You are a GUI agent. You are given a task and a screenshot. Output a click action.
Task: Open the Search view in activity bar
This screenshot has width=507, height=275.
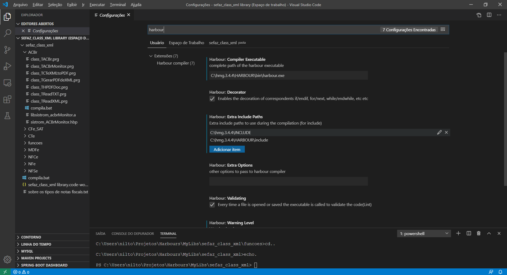click(7, 33)
